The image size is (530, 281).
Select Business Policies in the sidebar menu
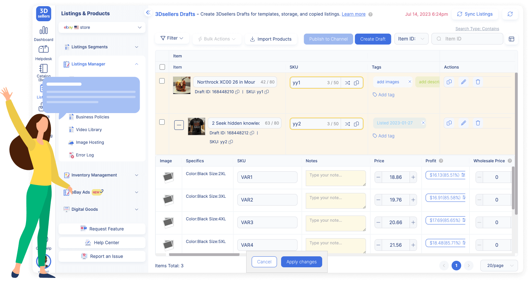pos(92,117)
